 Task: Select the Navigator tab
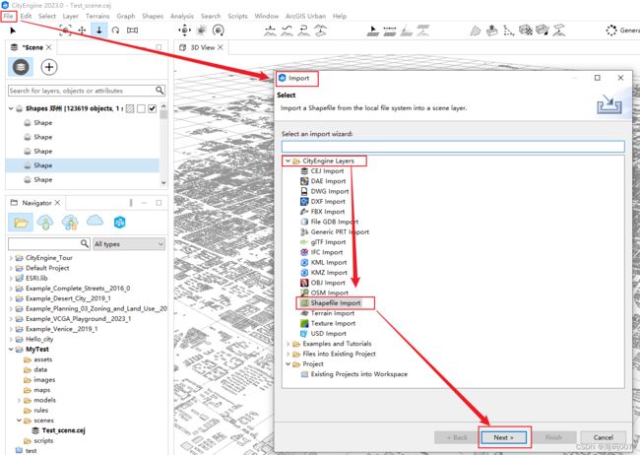(x=36, y=203)
